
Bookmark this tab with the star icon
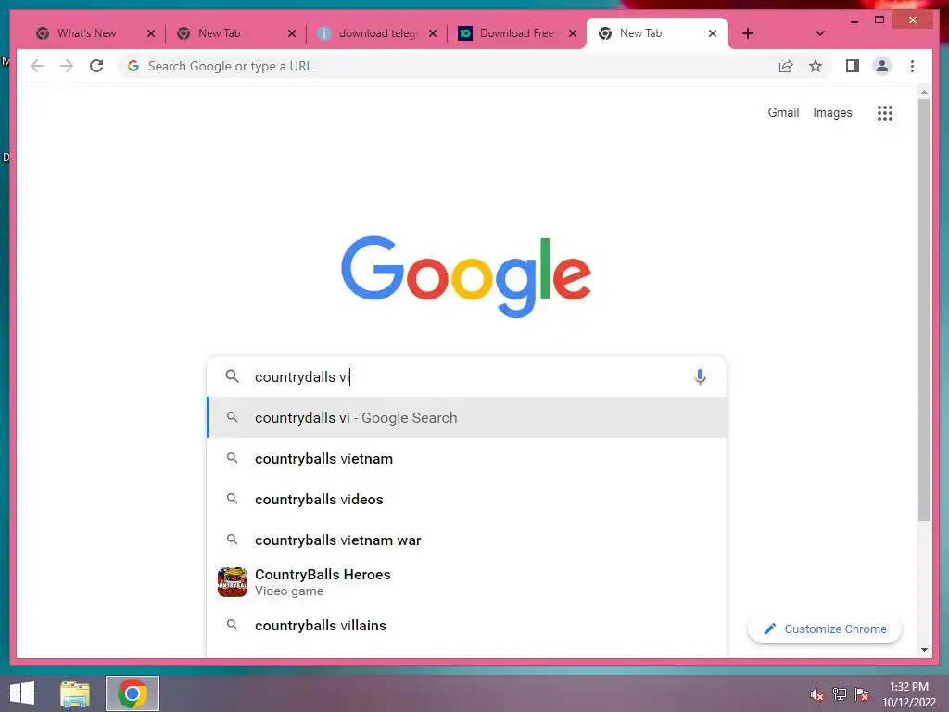pos(816,66)
